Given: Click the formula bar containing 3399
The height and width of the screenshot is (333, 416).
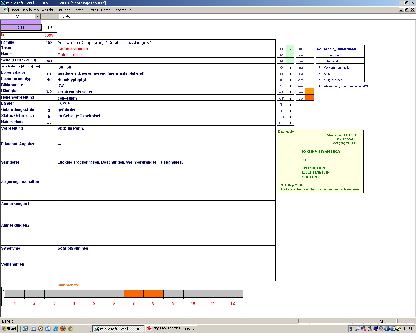Looking at the screenshot, I should point(237,16).
